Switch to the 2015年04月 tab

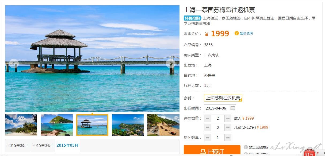tap(43, 146)
